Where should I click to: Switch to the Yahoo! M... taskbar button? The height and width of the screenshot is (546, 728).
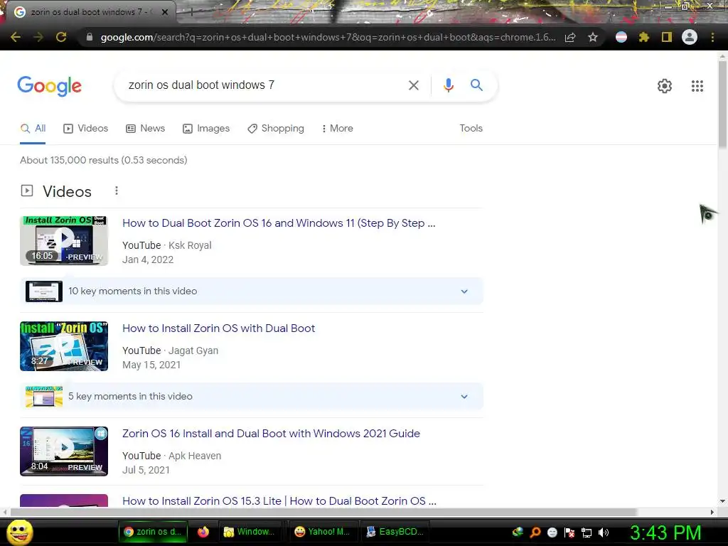[322, 532]
